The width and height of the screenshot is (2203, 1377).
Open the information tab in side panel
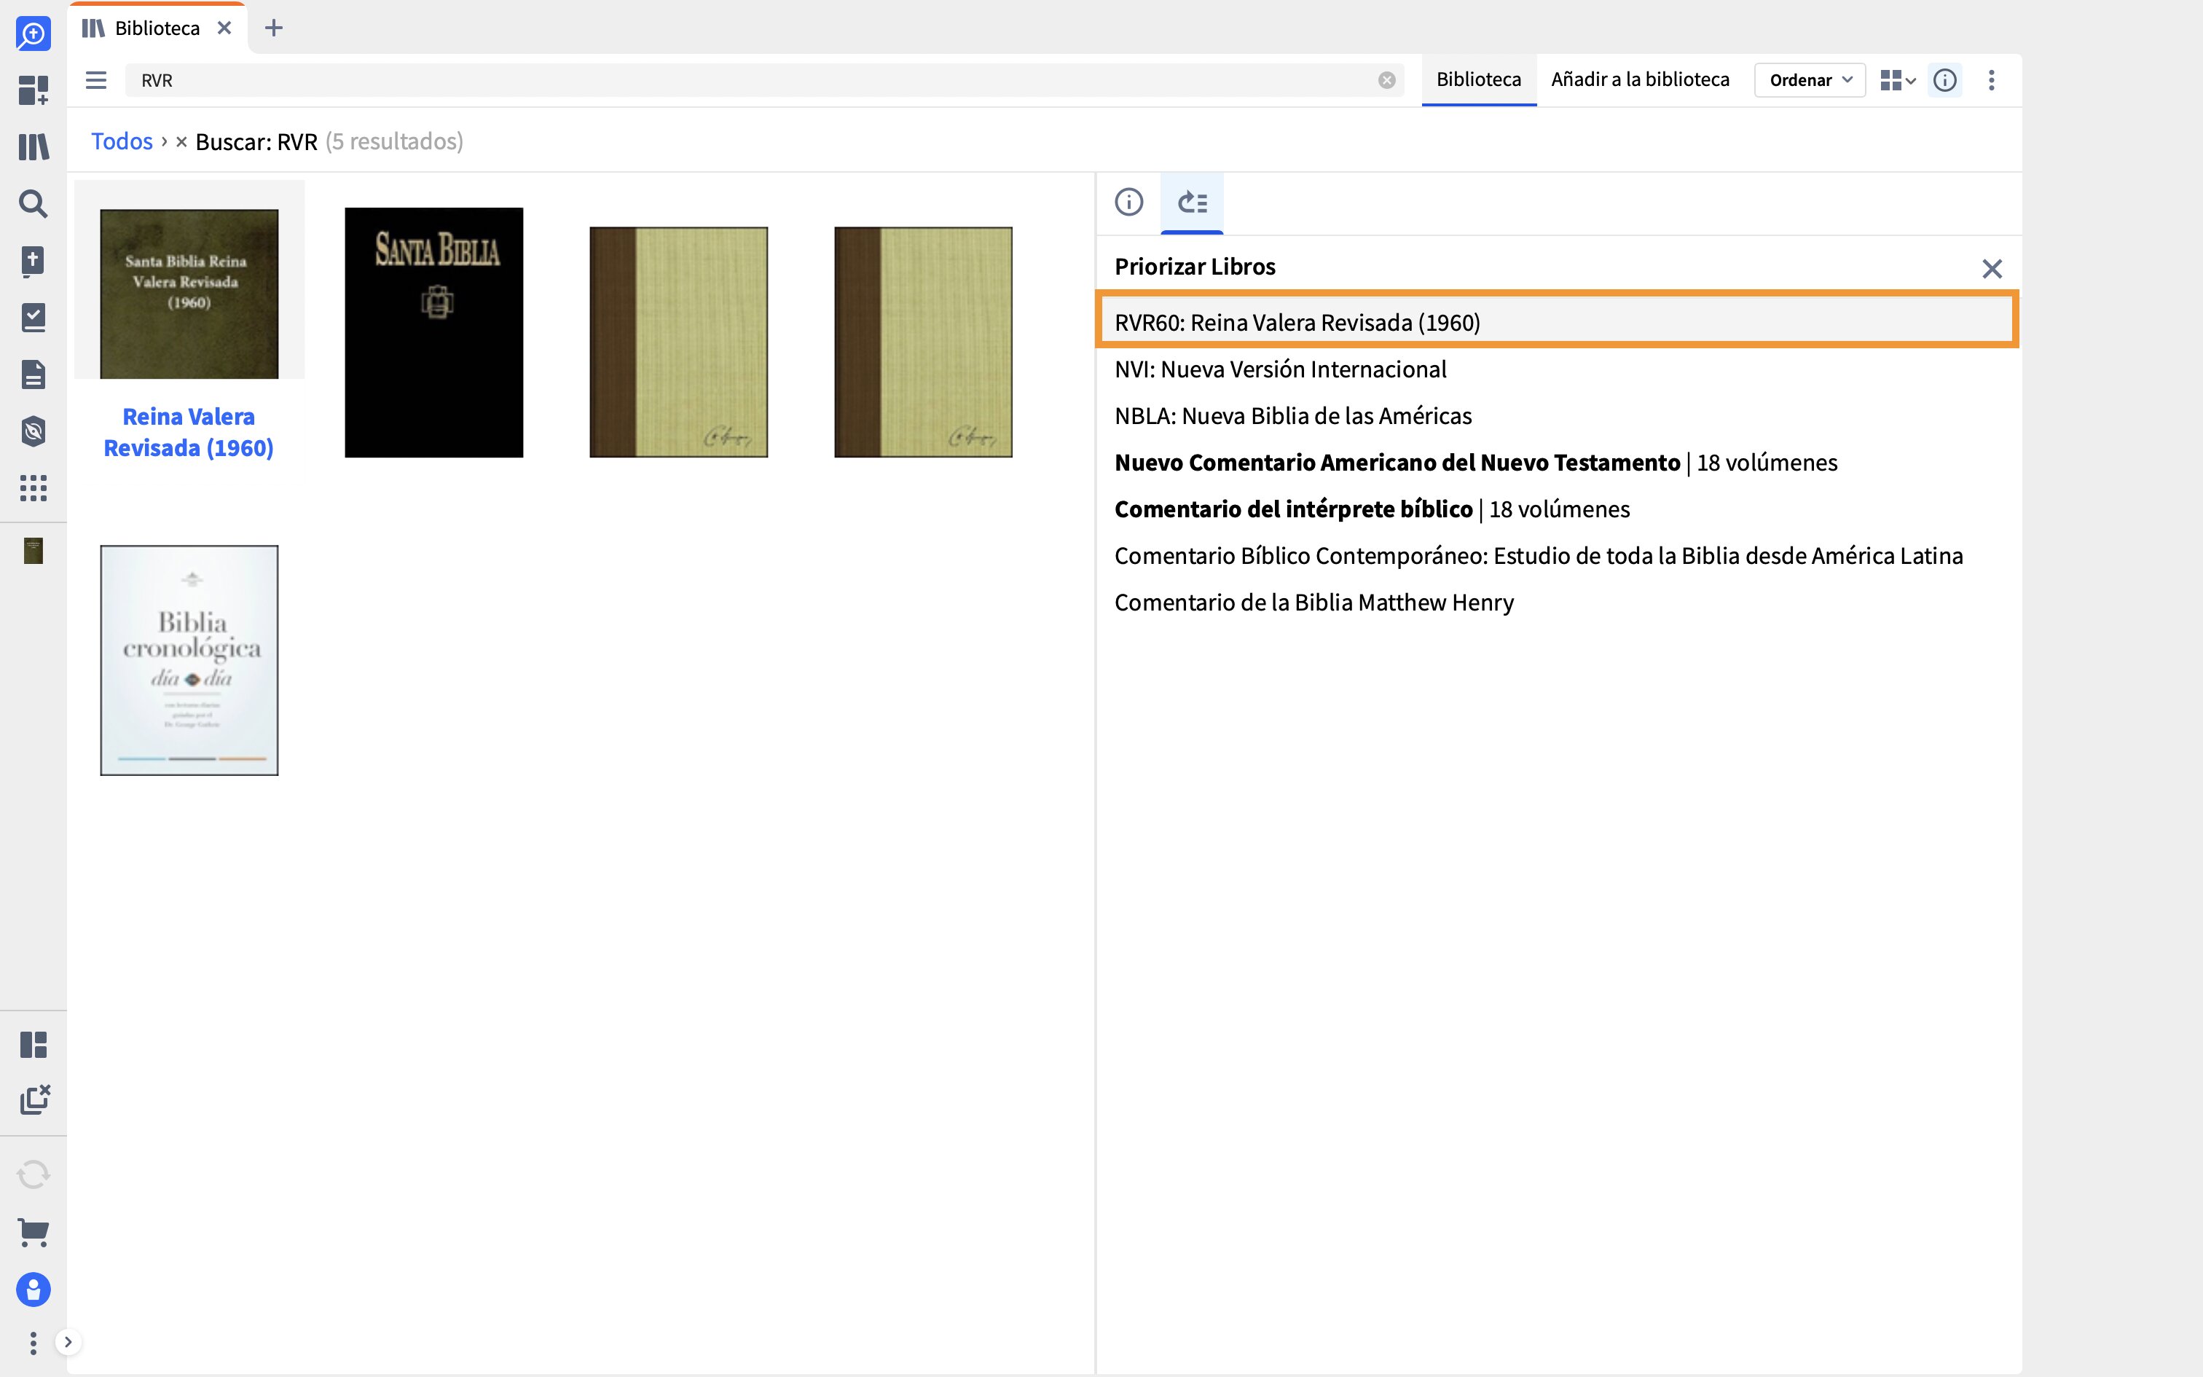pos(1128,203)
